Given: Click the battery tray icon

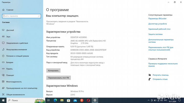Looking at the screenshot, I should tap(155, 100).
